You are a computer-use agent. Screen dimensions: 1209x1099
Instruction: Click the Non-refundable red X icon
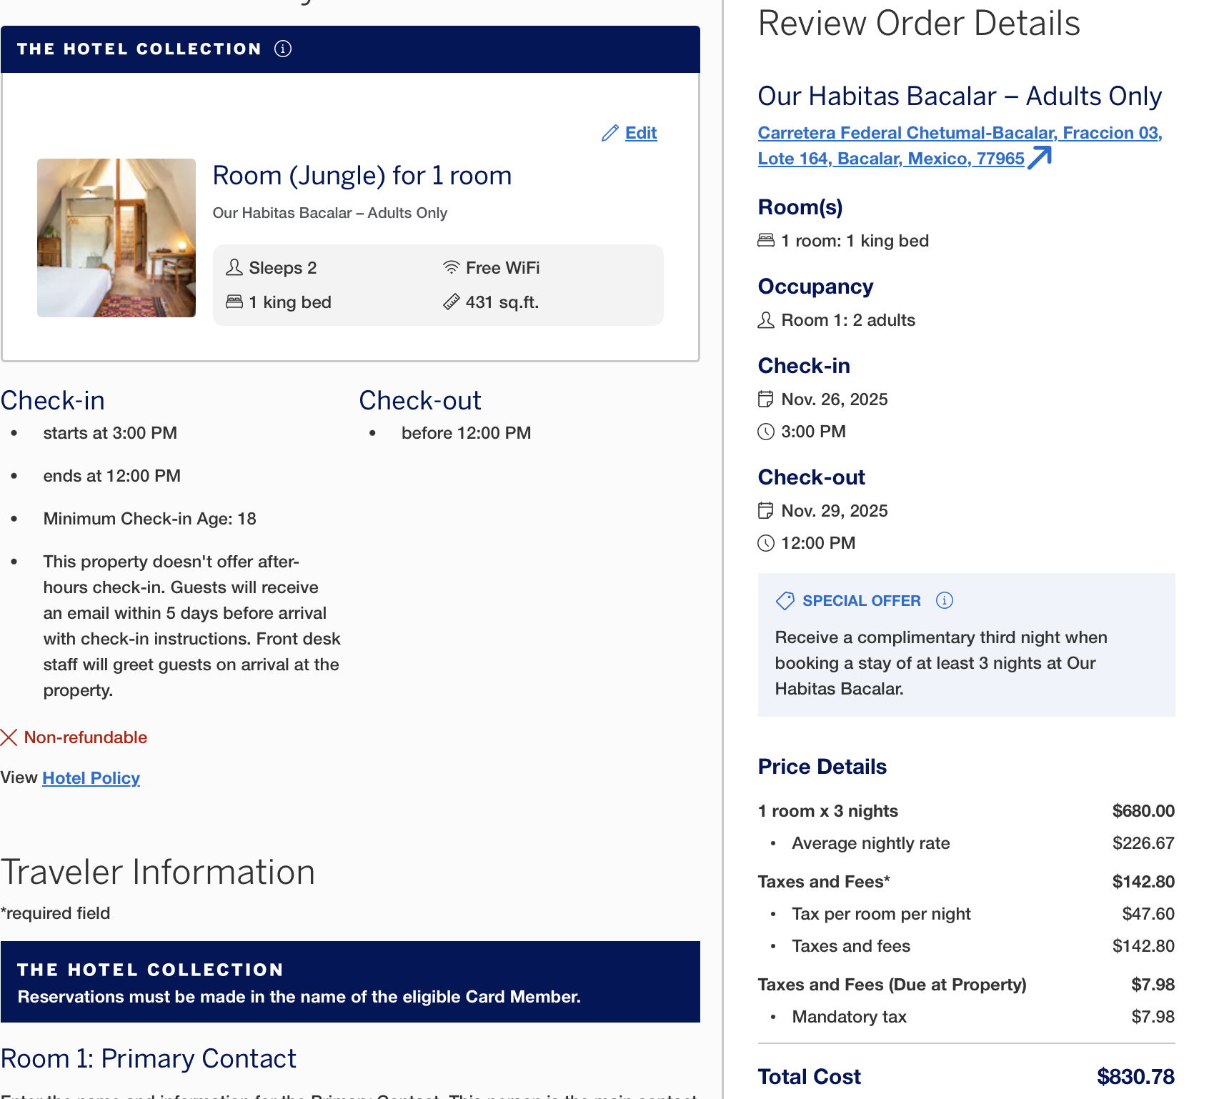[x=9, y=737]
